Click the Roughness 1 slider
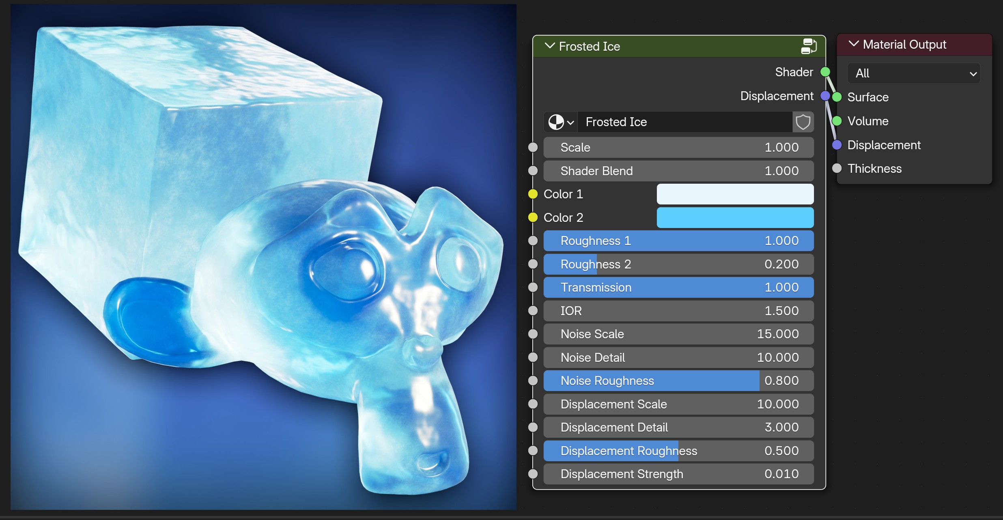The image size is (1003, 520). click(x=678, y=241)
